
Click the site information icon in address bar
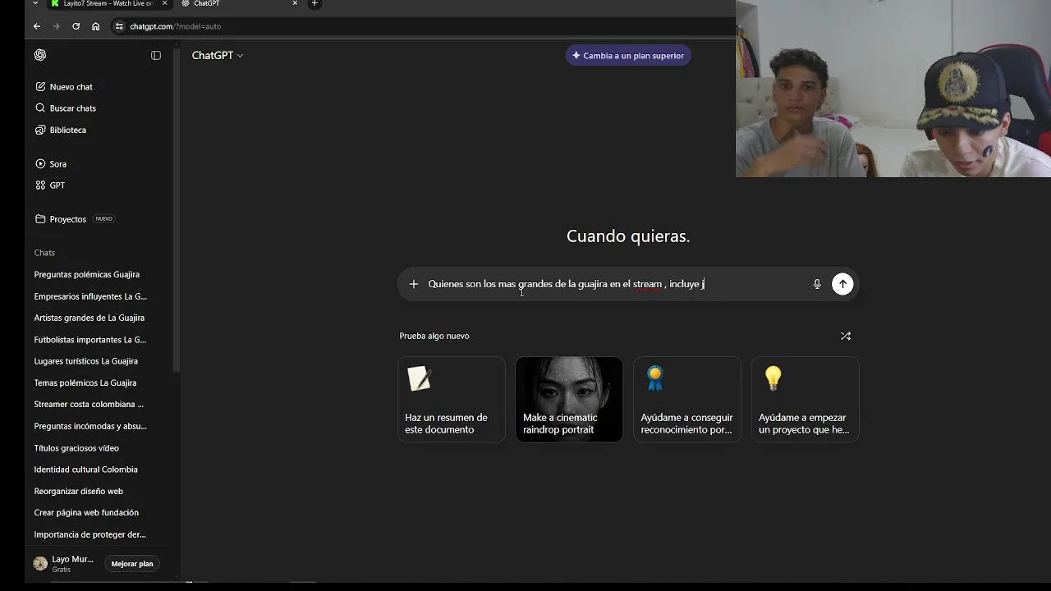[x=119, y=26]
